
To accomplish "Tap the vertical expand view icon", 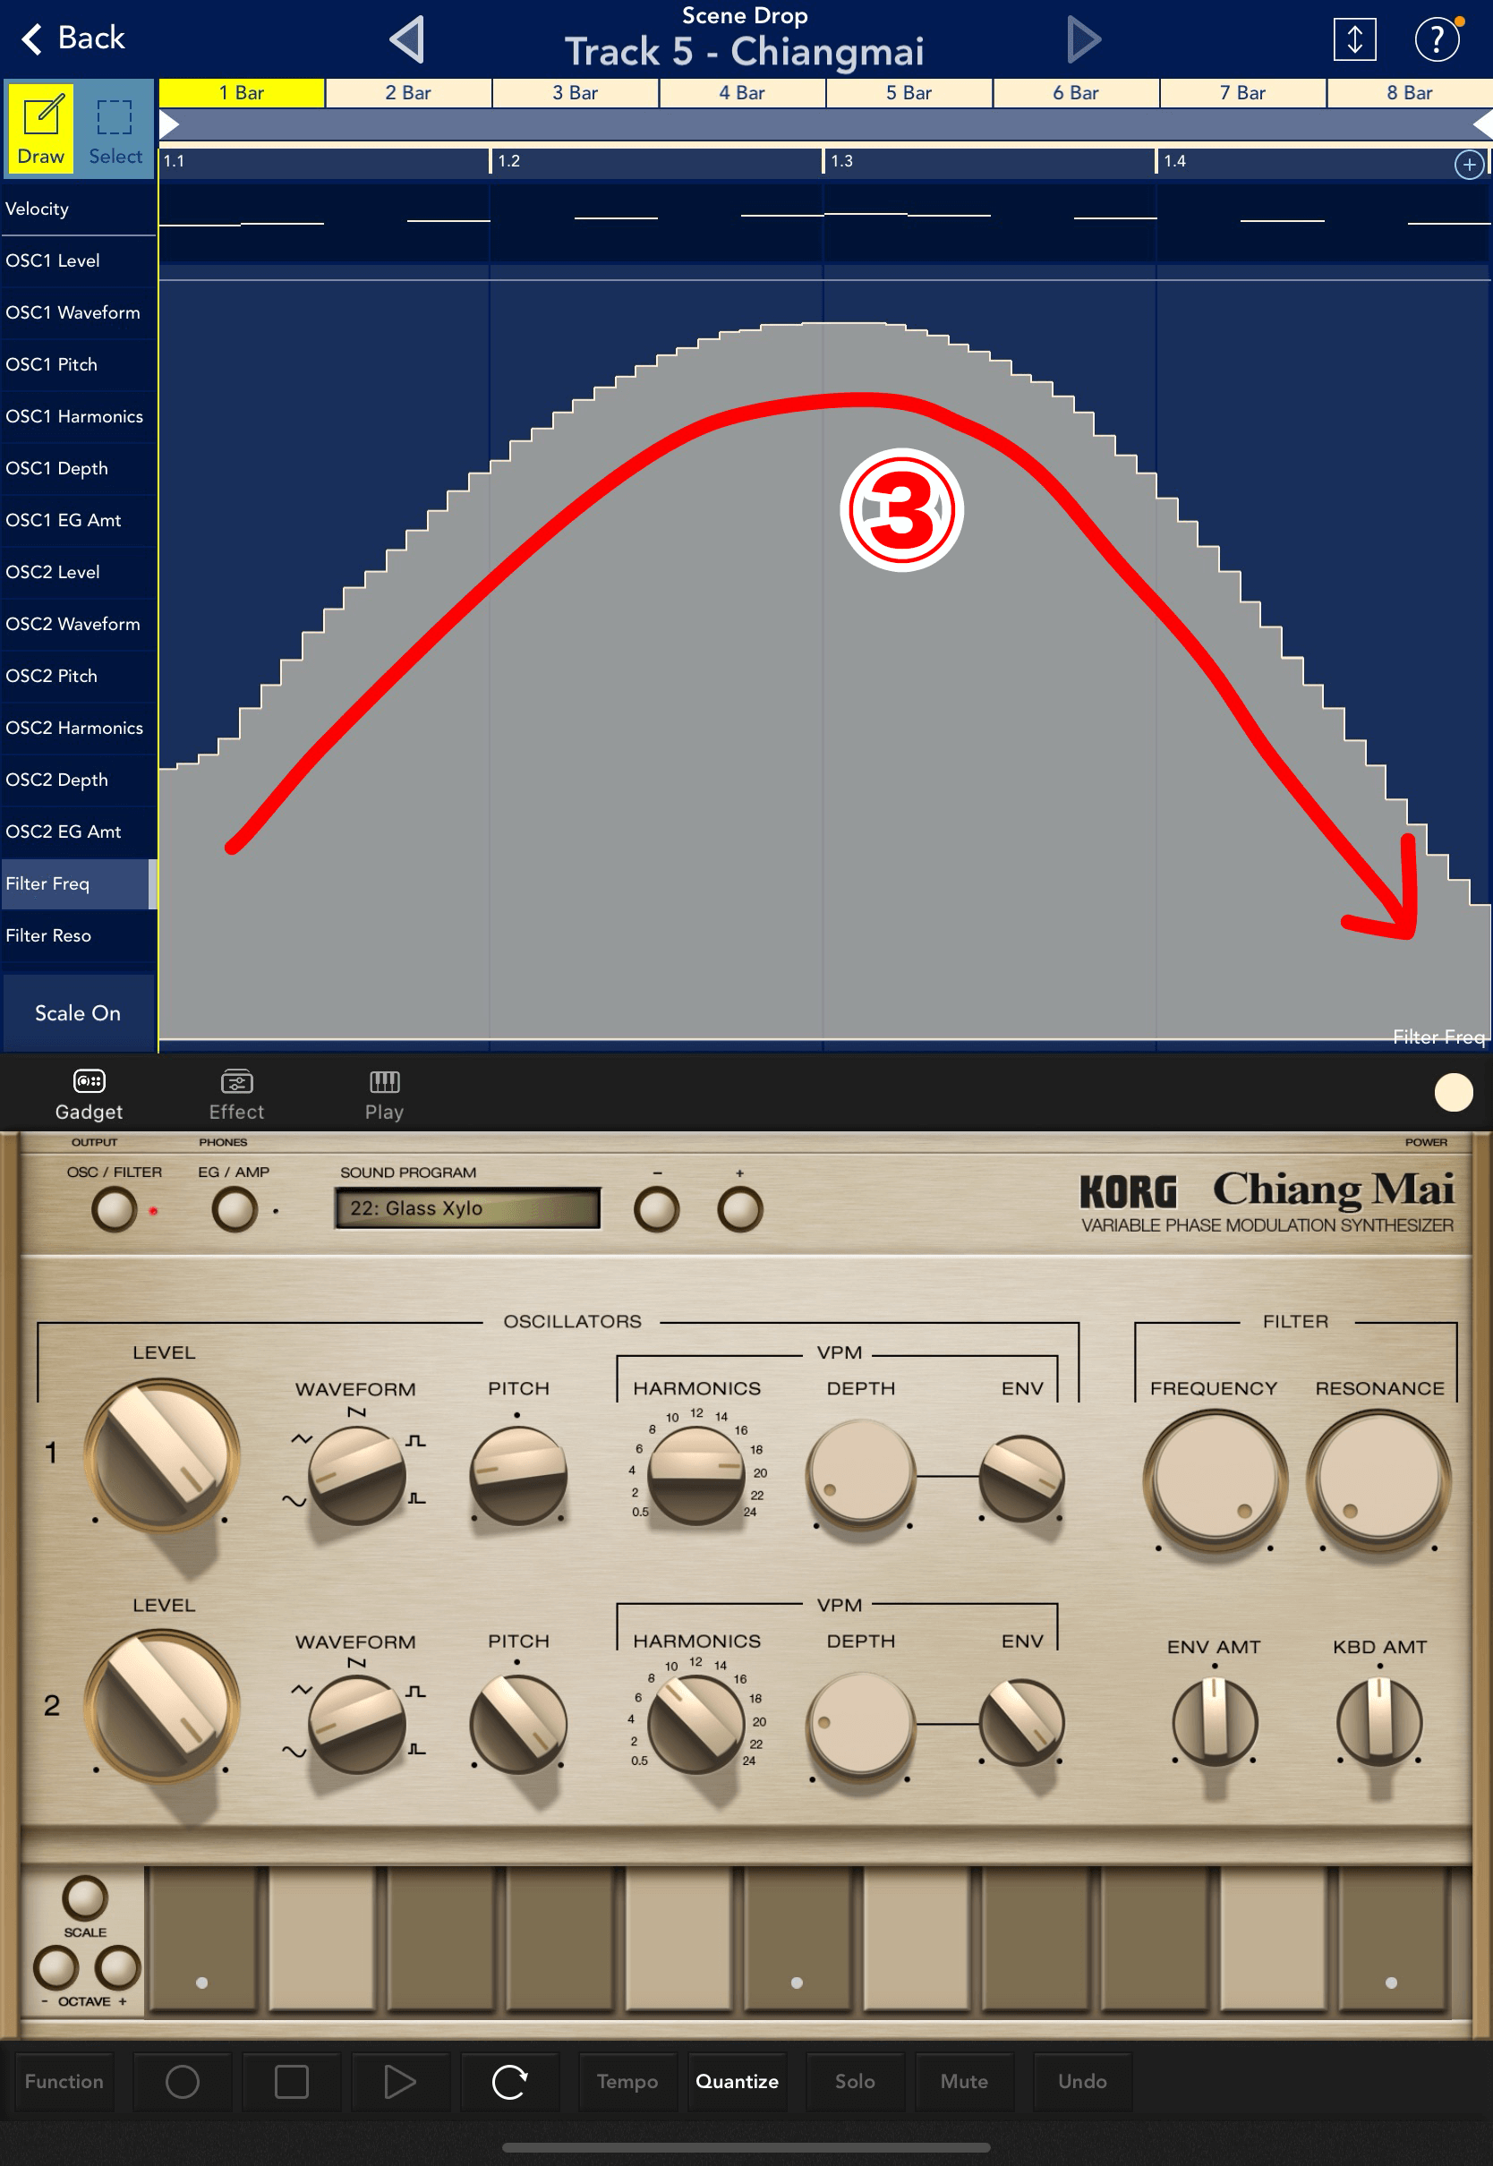I will click(x=1353, y=39).
